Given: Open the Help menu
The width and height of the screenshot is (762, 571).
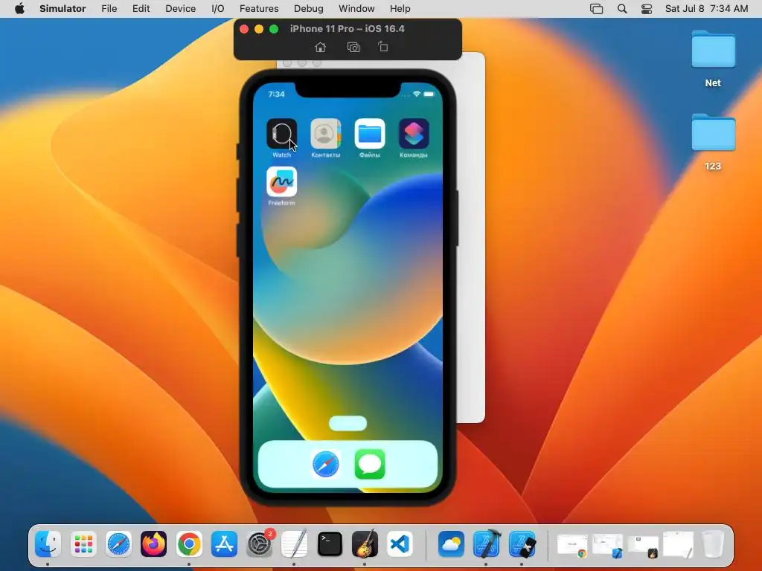Looking at the screenshot, I should point(400,9).
